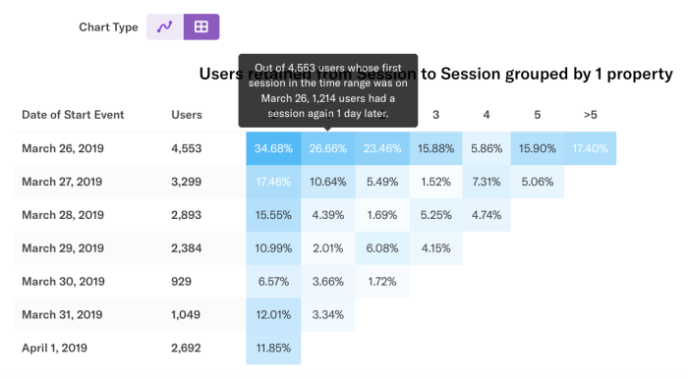Click the Users column header

187,115
